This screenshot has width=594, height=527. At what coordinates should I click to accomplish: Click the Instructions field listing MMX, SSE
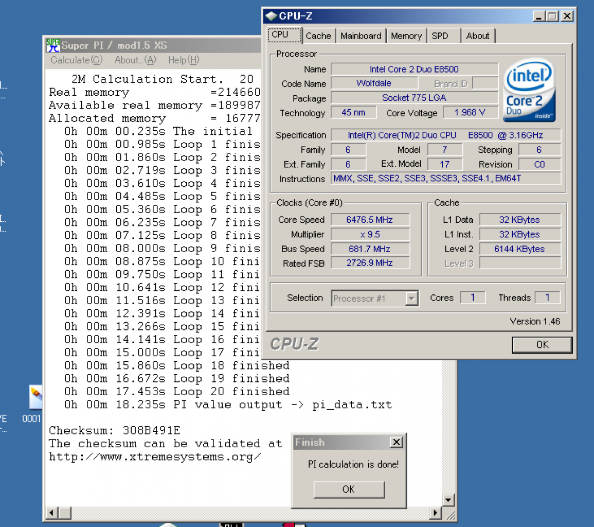(x=445, y=179)
